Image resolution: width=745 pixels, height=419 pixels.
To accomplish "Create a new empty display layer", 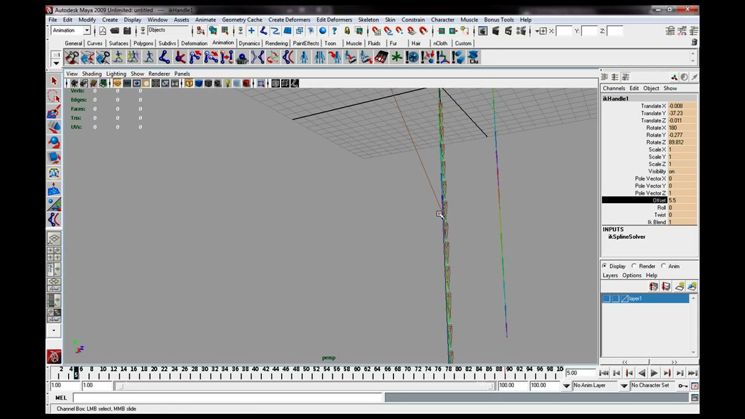I will click(x=679, y=286).
